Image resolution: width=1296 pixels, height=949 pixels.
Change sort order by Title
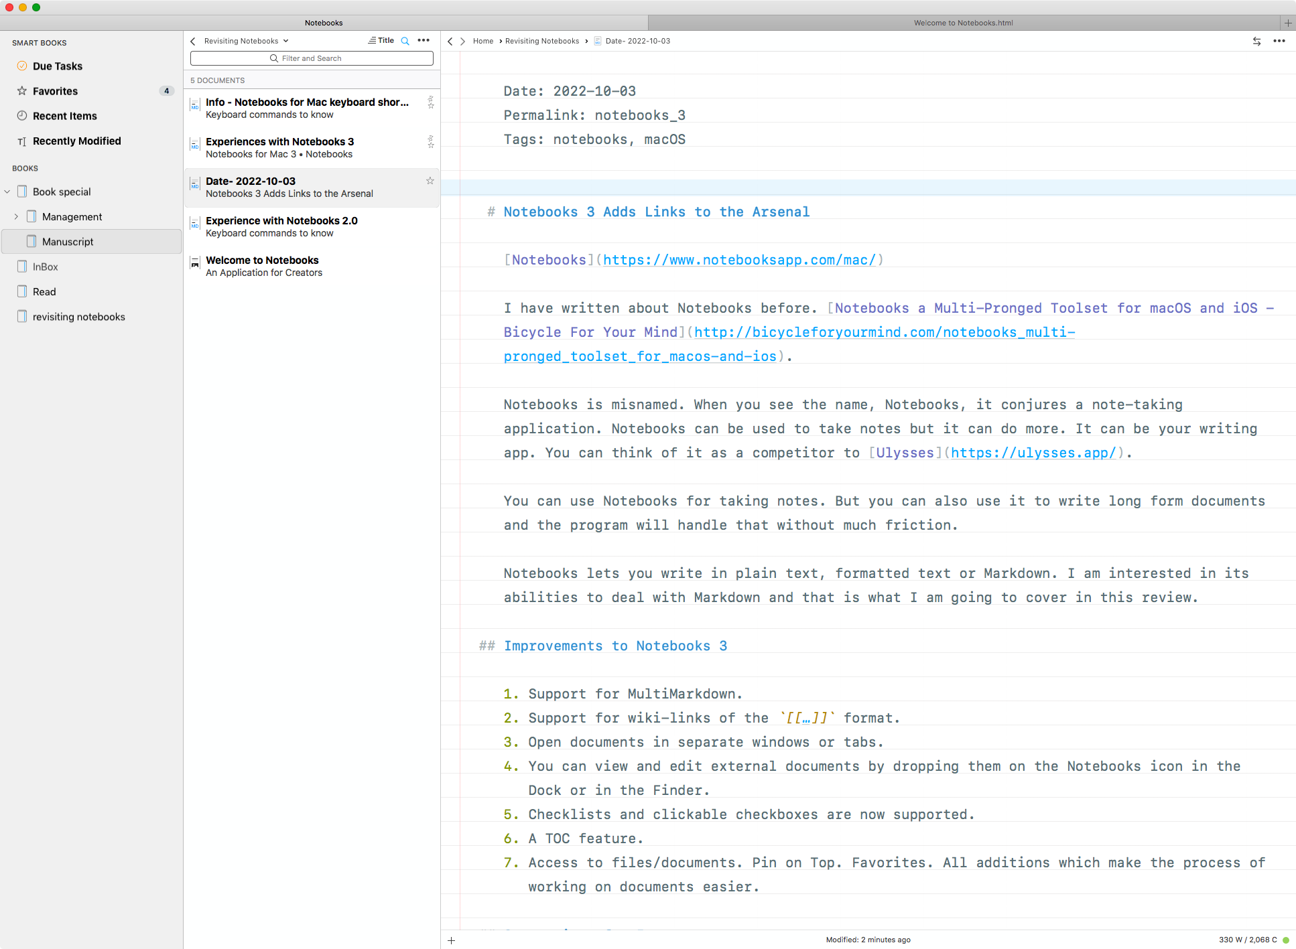381,41
